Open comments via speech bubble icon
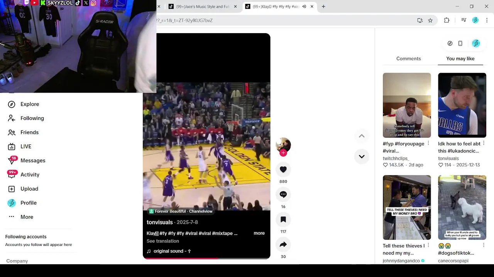494x277 pixels. 283,194
